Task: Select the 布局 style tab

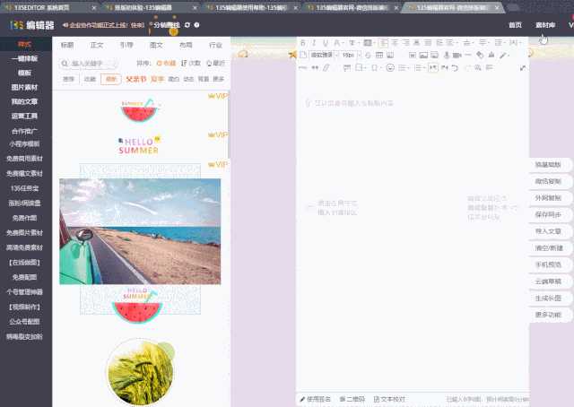Action: (x=186, y=45)
